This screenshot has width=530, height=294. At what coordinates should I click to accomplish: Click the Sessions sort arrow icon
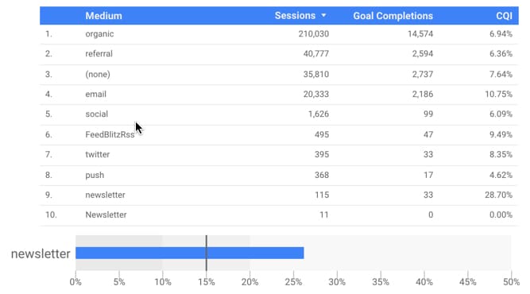point(323,16)
